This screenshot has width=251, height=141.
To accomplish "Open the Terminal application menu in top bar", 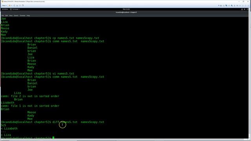I will click(15, 9).
